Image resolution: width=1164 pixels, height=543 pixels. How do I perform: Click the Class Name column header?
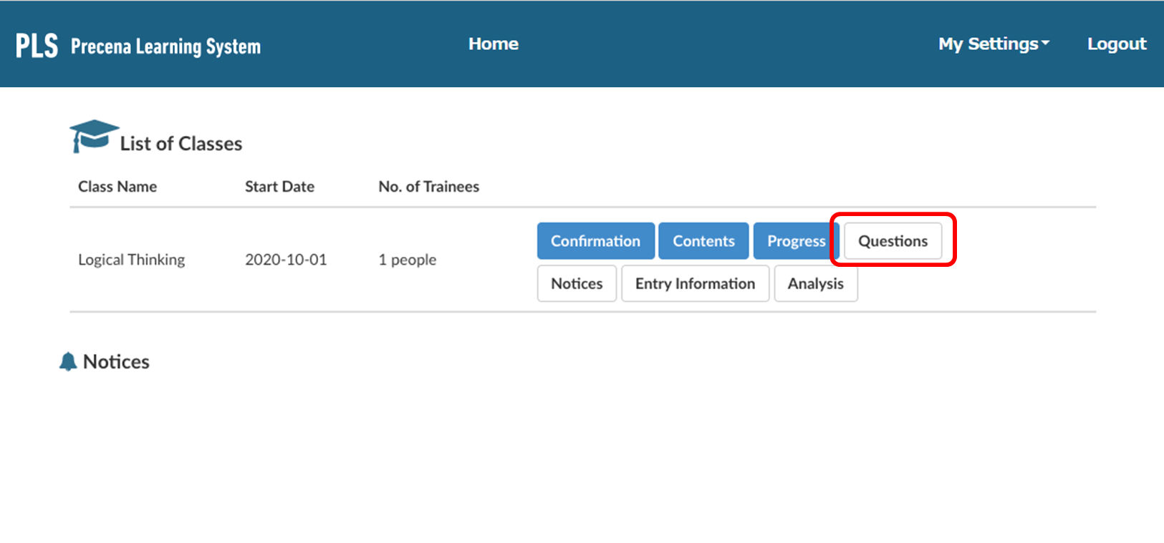click(x=117, y=187)
